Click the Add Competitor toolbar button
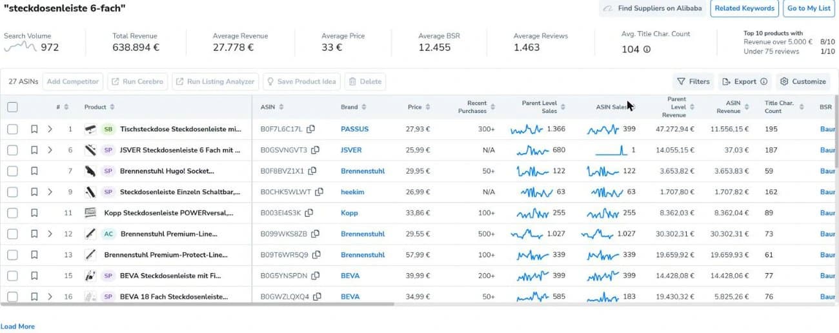This screenshot has width=839, height=333. click(x=72, y=82)
